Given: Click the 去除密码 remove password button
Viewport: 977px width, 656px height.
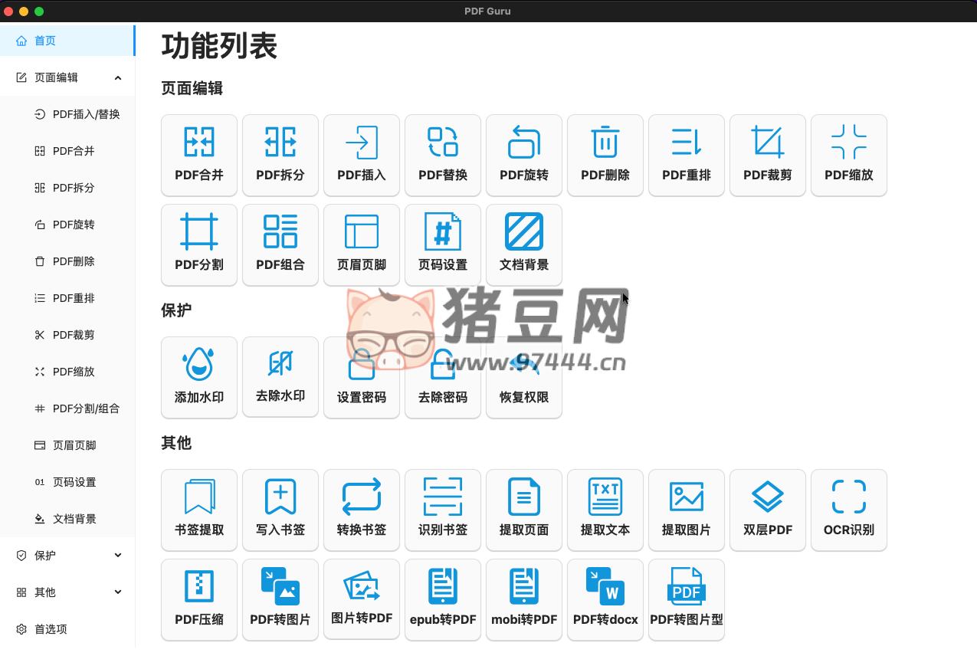Looking at the screenshot, I should tap(443, 378).
